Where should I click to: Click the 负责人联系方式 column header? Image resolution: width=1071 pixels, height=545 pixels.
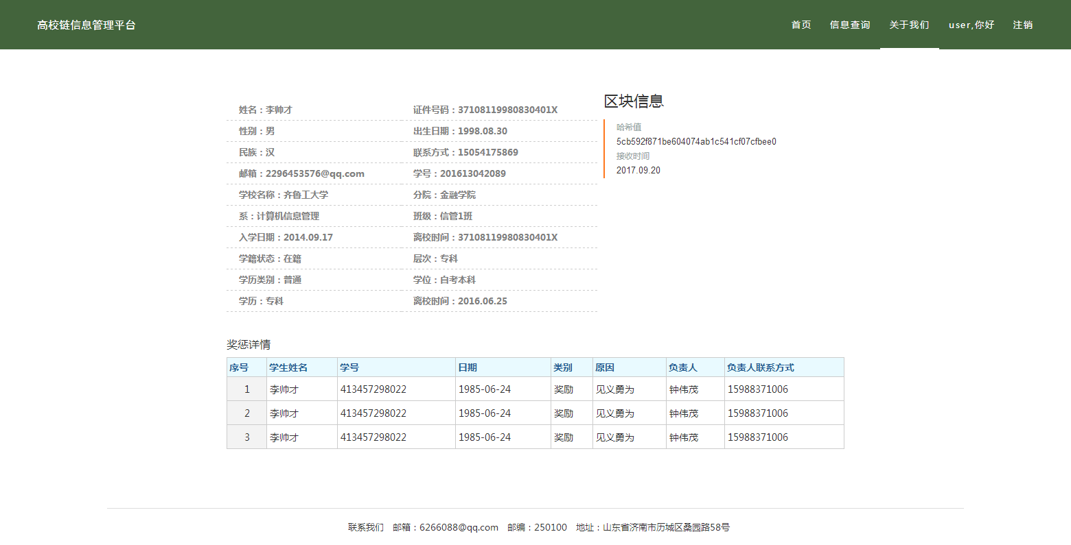click(x=760, y=367)
